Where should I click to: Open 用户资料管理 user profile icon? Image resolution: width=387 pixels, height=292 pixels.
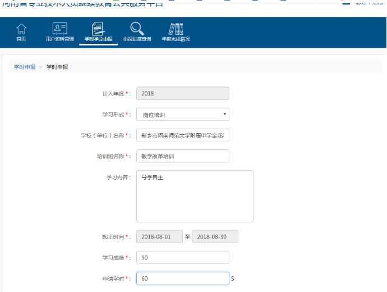tap(59, 29)
